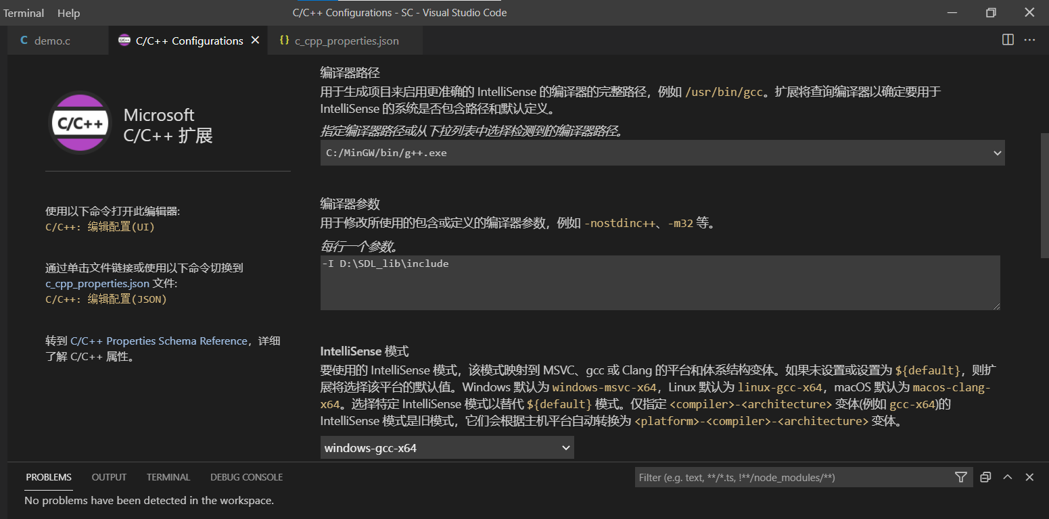Viewport: 1049px width, 519px height.
Task: Click the compiler arguments text area
Action: tap(660, 282)
